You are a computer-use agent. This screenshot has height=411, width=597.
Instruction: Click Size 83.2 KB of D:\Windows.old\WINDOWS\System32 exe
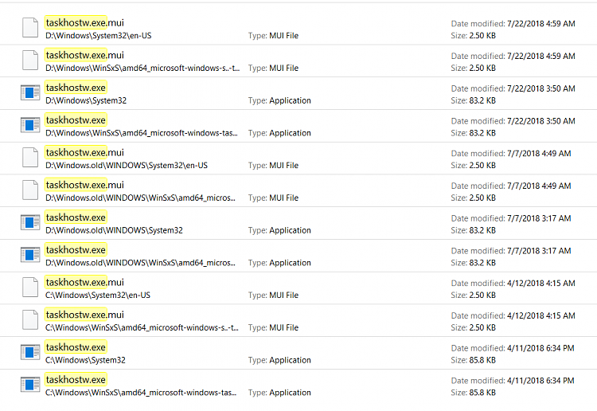pyautogui.click(x=474, y=230)
